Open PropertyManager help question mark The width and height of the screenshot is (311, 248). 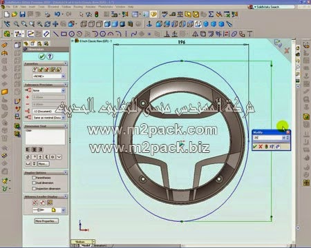click(50, 56)
